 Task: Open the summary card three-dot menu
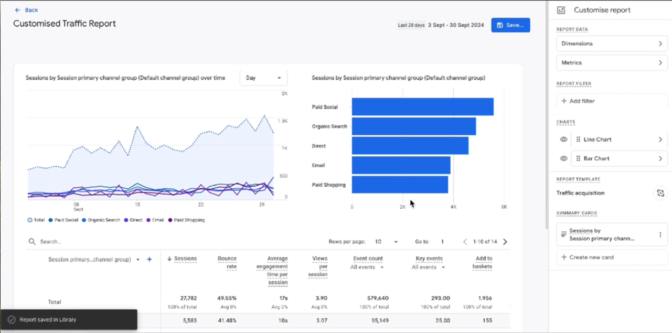pos(660,235)
